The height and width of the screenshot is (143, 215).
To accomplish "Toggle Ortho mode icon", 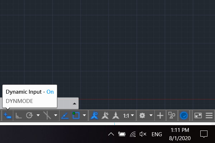I will (19, 115).
